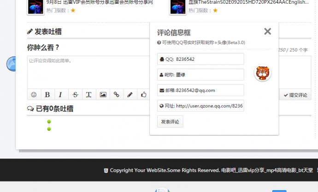Open the emoji smiley picker
Image resolution: width=318 pixels, height=192 pixels.
(x=34, y=94)
